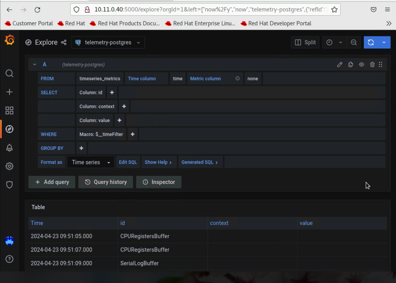Open Dashboards grid icon in sidebar

pos(9,110)
